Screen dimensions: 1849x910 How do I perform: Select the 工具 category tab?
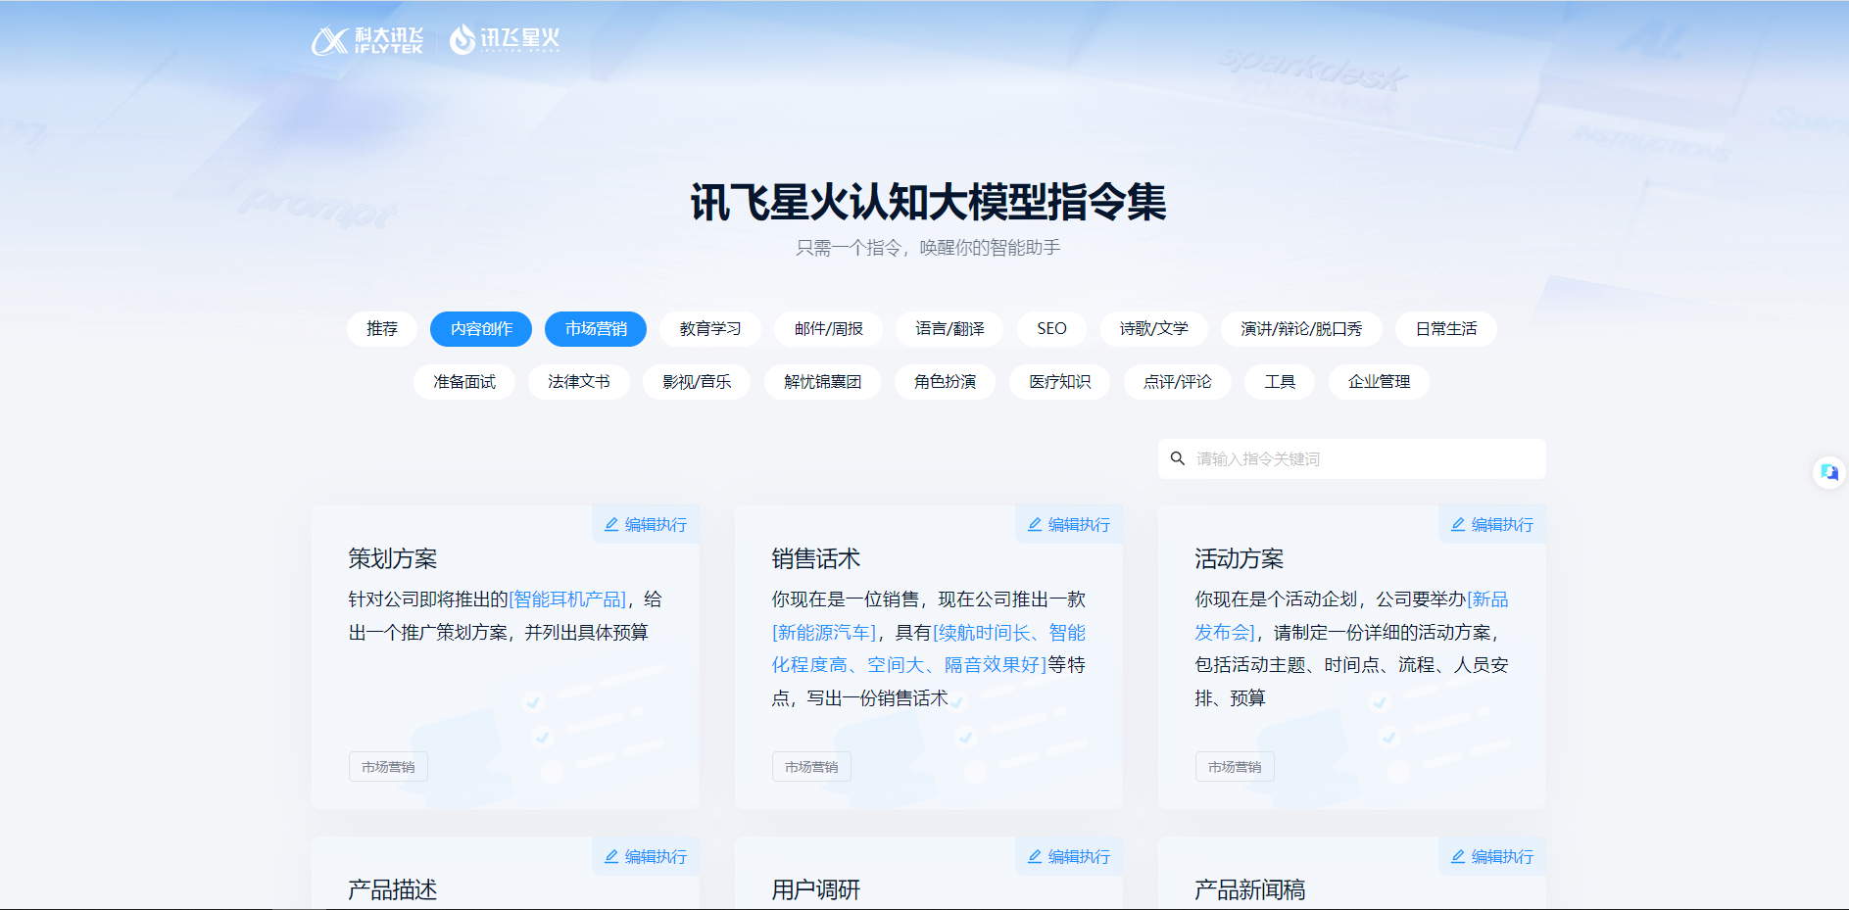tap(1280, 382)
